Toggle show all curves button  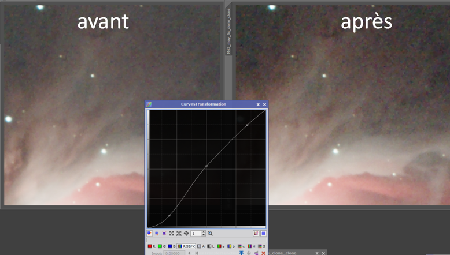pyautogui.click(x=256, y=233)
